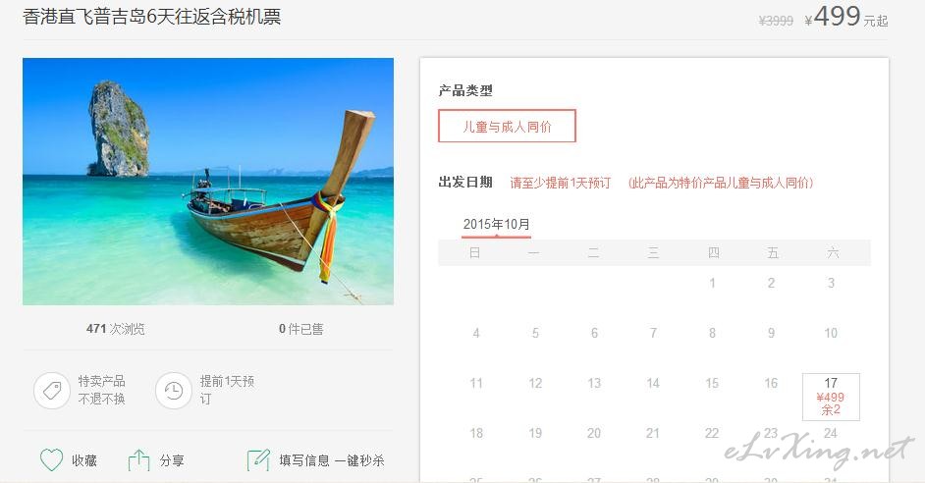Click the 分享 share text link
The width and height of the screenshot is (925, 483).
[172, 460]
